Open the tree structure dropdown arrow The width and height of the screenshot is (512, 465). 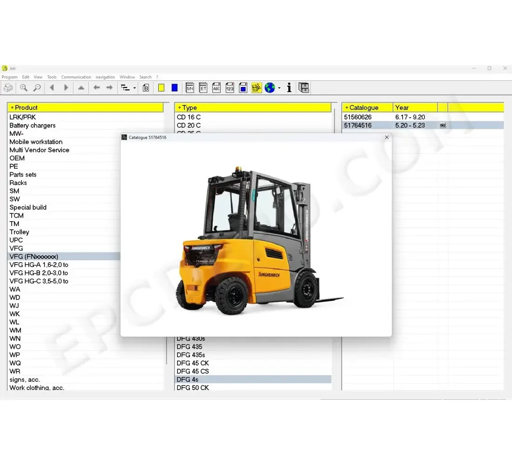[134, 88]
